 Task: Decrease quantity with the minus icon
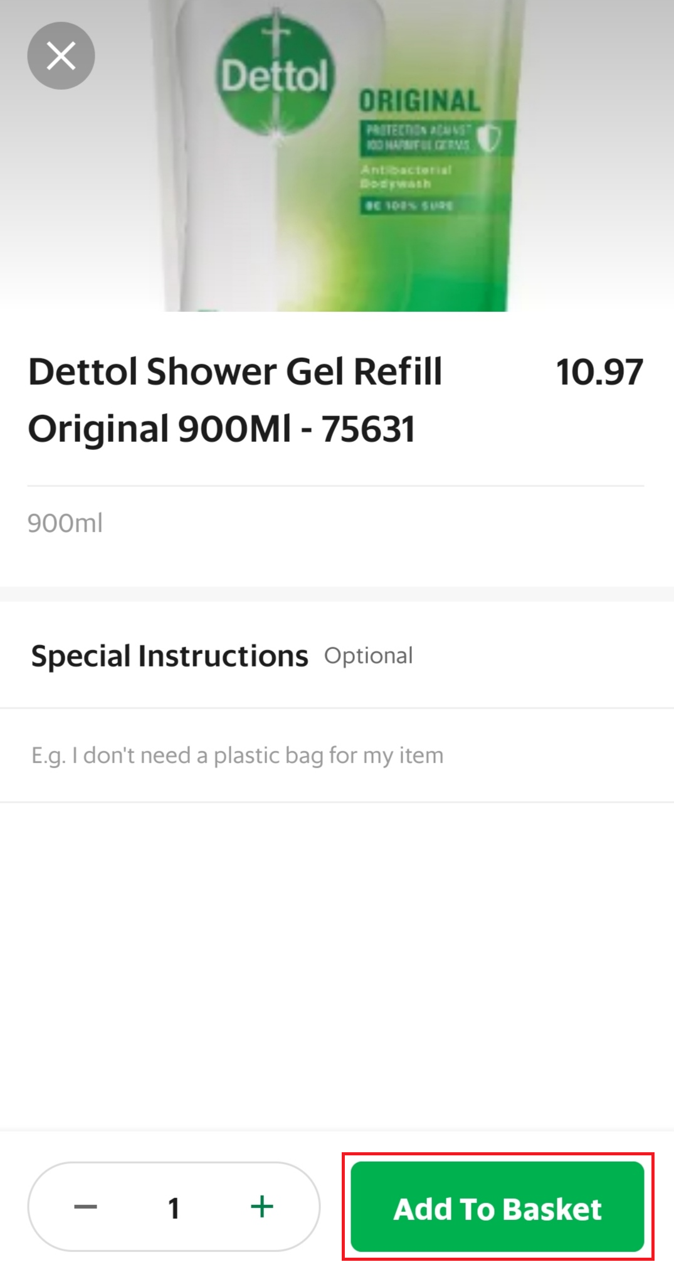click(x=85, y=1206)
